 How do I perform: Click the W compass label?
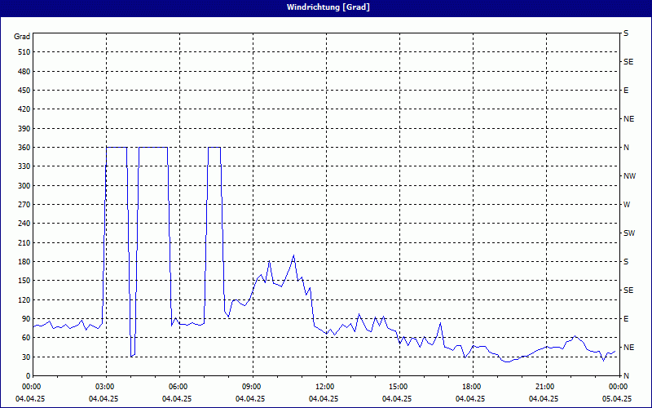tap(627, 205)
